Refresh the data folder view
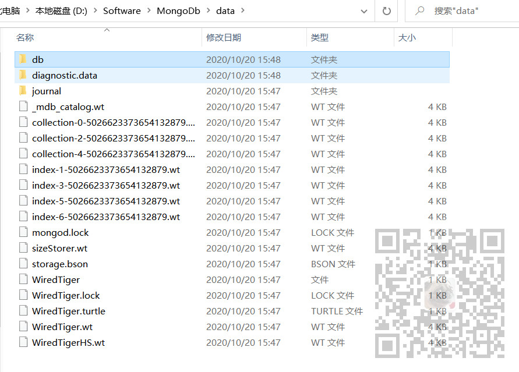The width and height of the screenshot is (519, 372). click(x=386, y=11)
